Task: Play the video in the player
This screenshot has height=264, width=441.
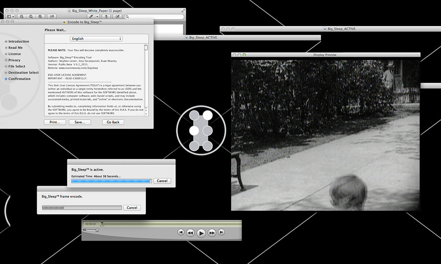Action: pos(201,233)
